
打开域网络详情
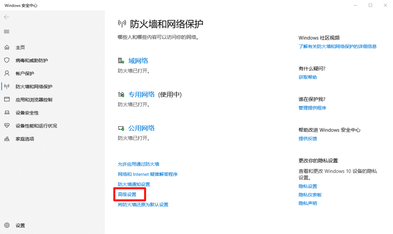click(x=138, y=60)
